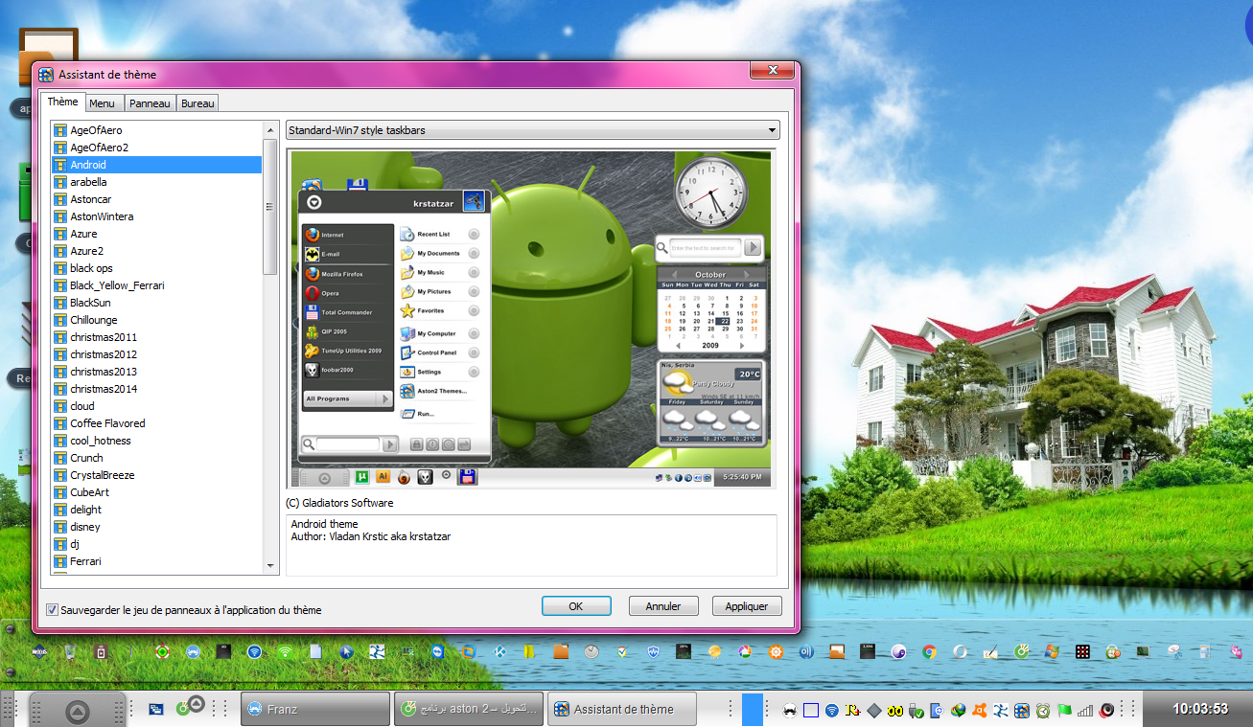Select the black ops theme
Screen dimensions: 1253x727
(x=157, y=268)
